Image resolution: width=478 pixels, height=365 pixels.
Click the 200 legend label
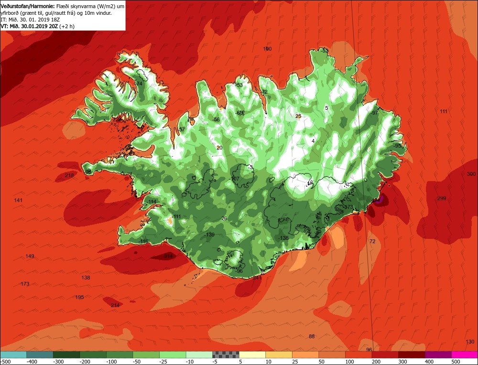point(376,362)
